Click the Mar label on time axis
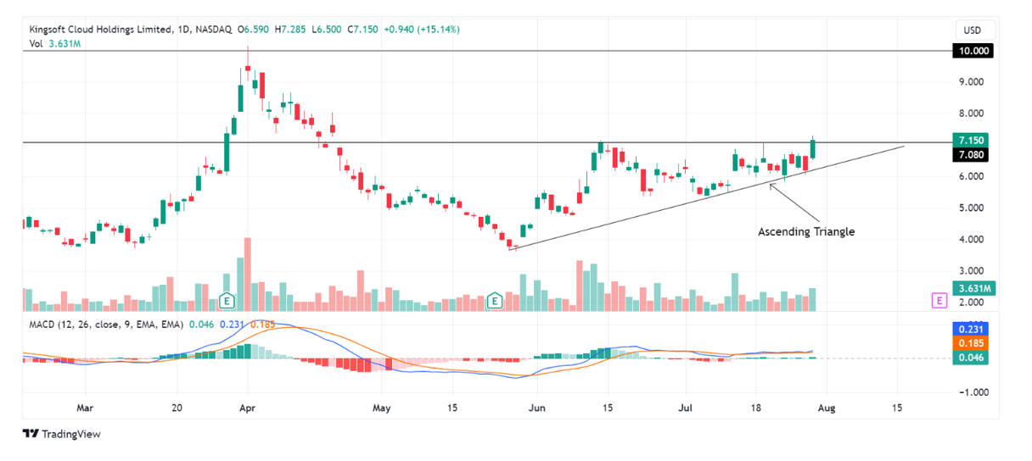Viewport: 1032px width, 461px height. coord(84,408)
